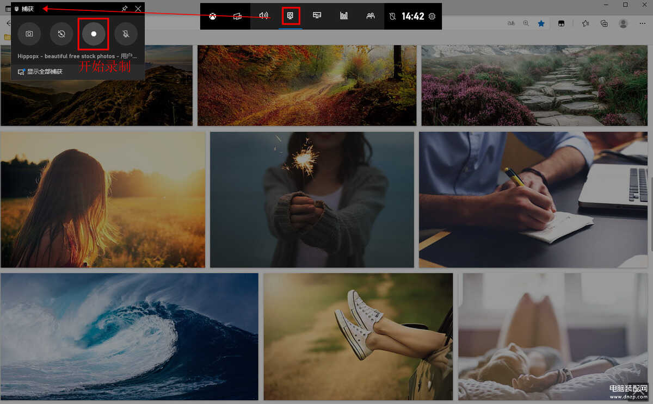The image size is (653, 404).
Task: Open the man writing at desk photo
Action: click(x=533, y=200)
